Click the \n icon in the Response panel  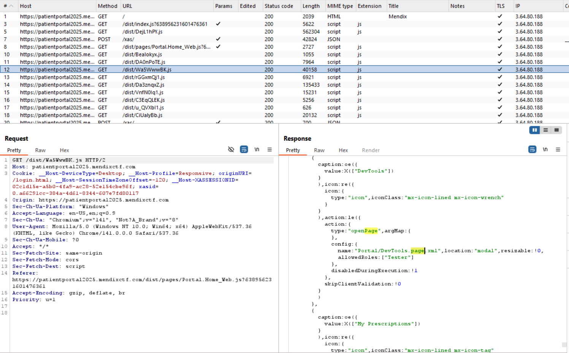545,150
